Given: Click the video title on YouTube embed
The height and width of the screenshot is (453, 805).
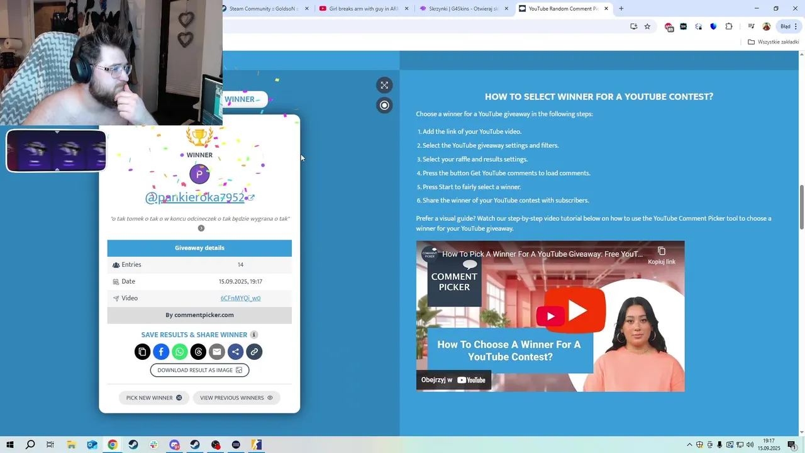Looking at the screenshot, I should click(542, 254).
